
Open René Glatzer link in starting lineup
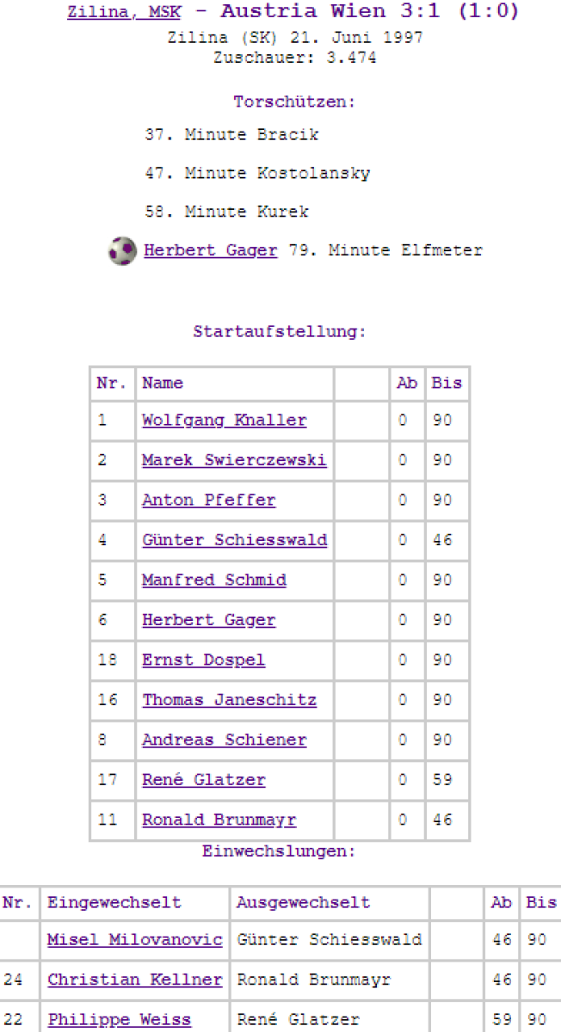click(x=204, y=780)
